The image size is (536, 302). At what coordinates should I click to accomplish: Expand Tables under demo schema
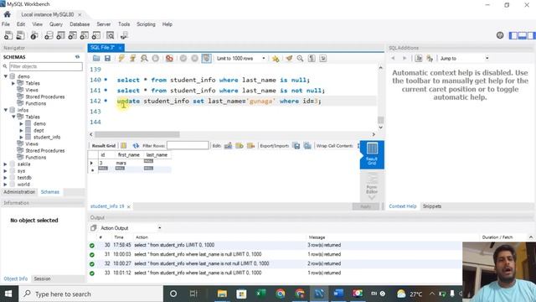(x=13, y=83)
